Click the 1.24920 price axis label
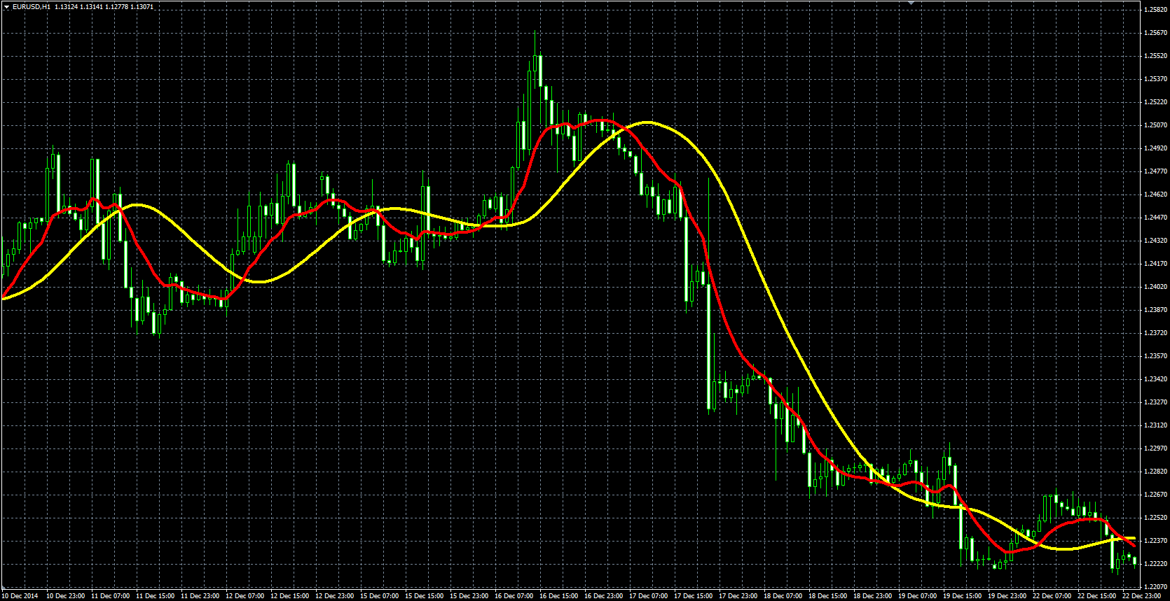Screen dimensions: 1170x601 1155,148
